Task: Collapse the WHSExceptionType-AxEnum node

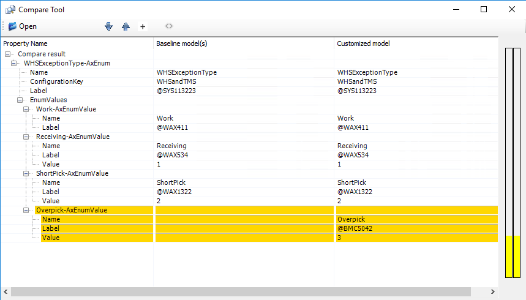Action: (x=13, y=63)
